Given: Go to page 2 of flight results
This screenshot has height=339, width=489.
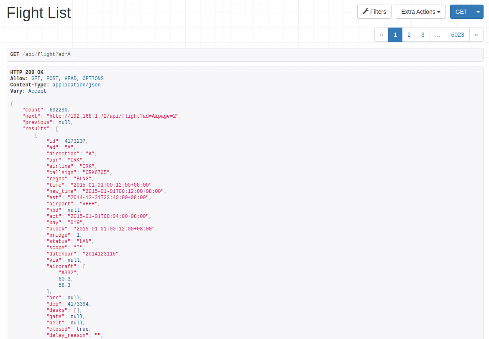Looking at the screenshot, I should click(409, 35).
